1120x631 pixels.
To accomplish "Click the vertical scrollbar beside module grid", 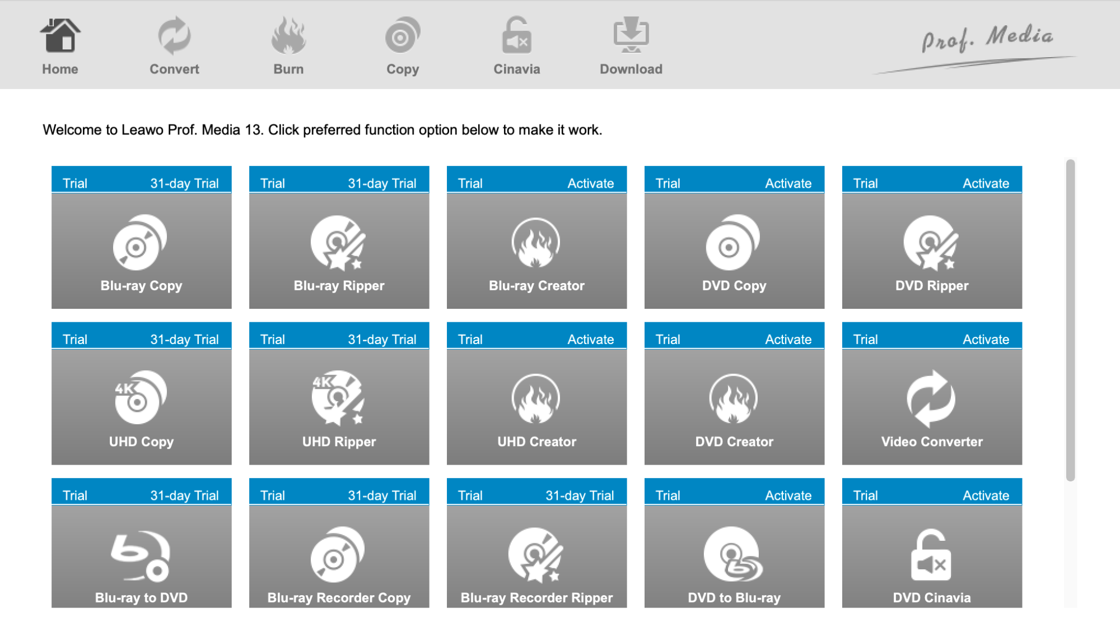I will pos(1070,319).
